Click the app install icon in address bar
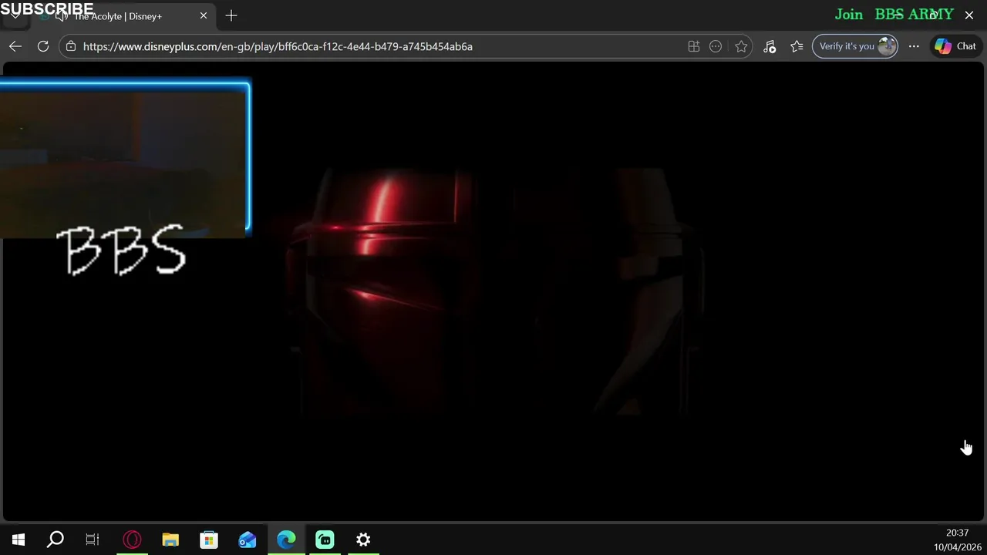 coord(694,46)
